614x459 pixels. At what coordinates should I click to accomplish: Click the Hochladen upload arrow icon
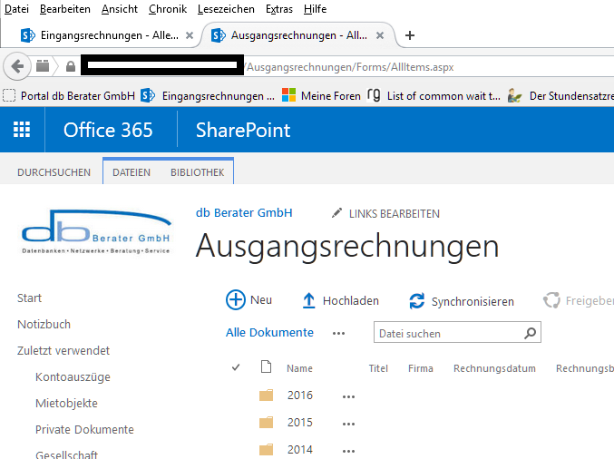308,301
